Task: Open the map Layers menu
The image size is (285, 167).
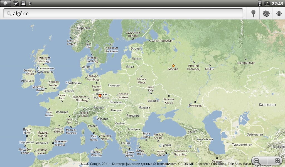Action: click(266, 14)
